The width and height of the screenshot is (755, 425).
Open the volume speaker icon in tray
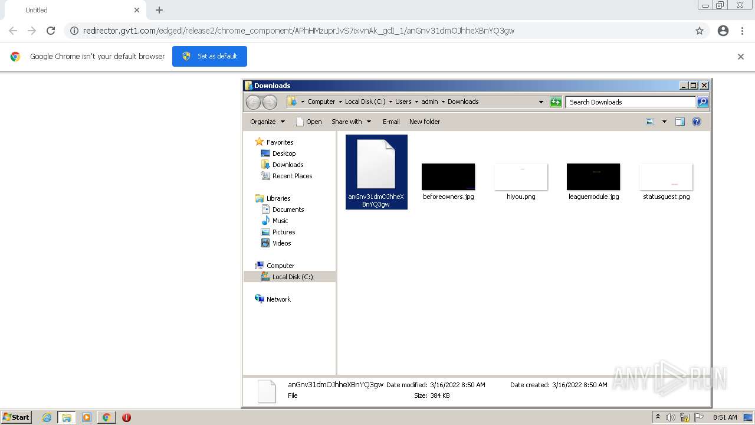[671, 417]
